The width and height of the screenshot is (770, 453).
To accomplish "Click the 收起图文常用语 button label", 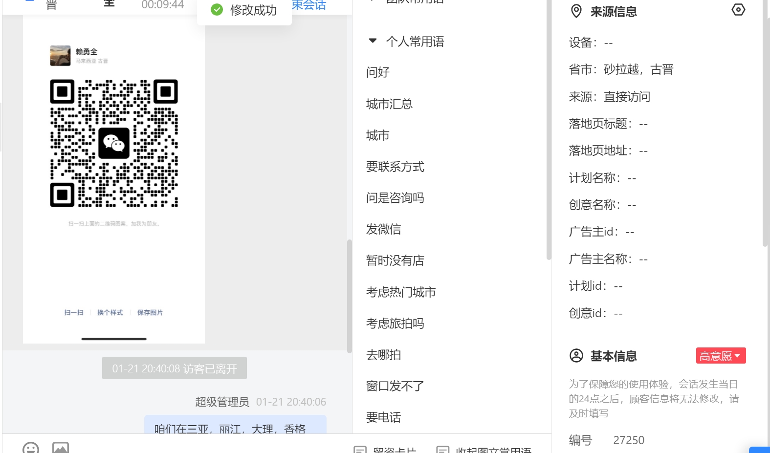I will tap(493, 450).
